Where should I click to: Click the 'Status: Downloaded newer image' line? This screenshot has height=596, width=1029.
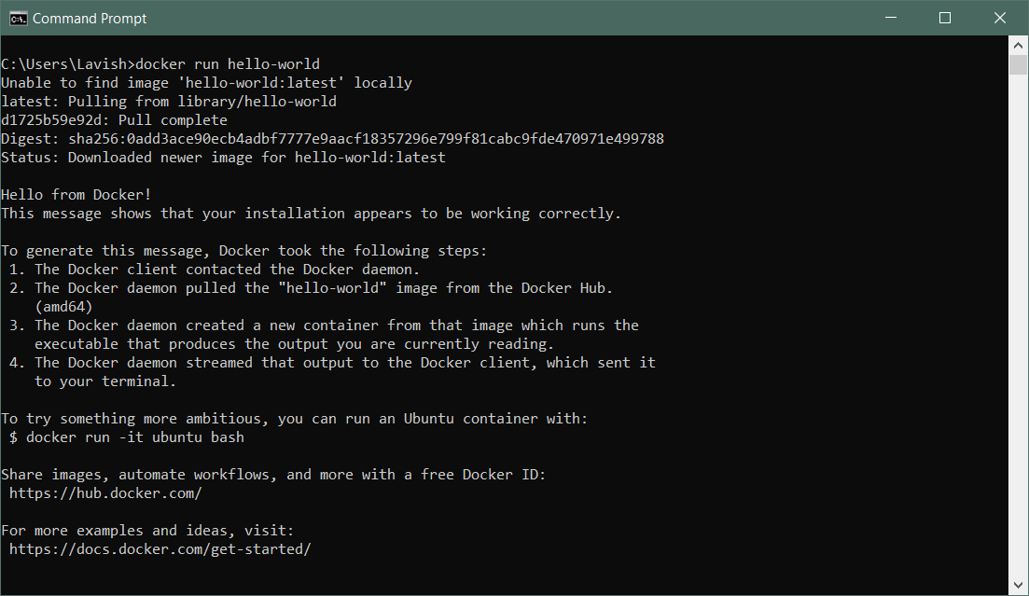click(x=223, y=158)
